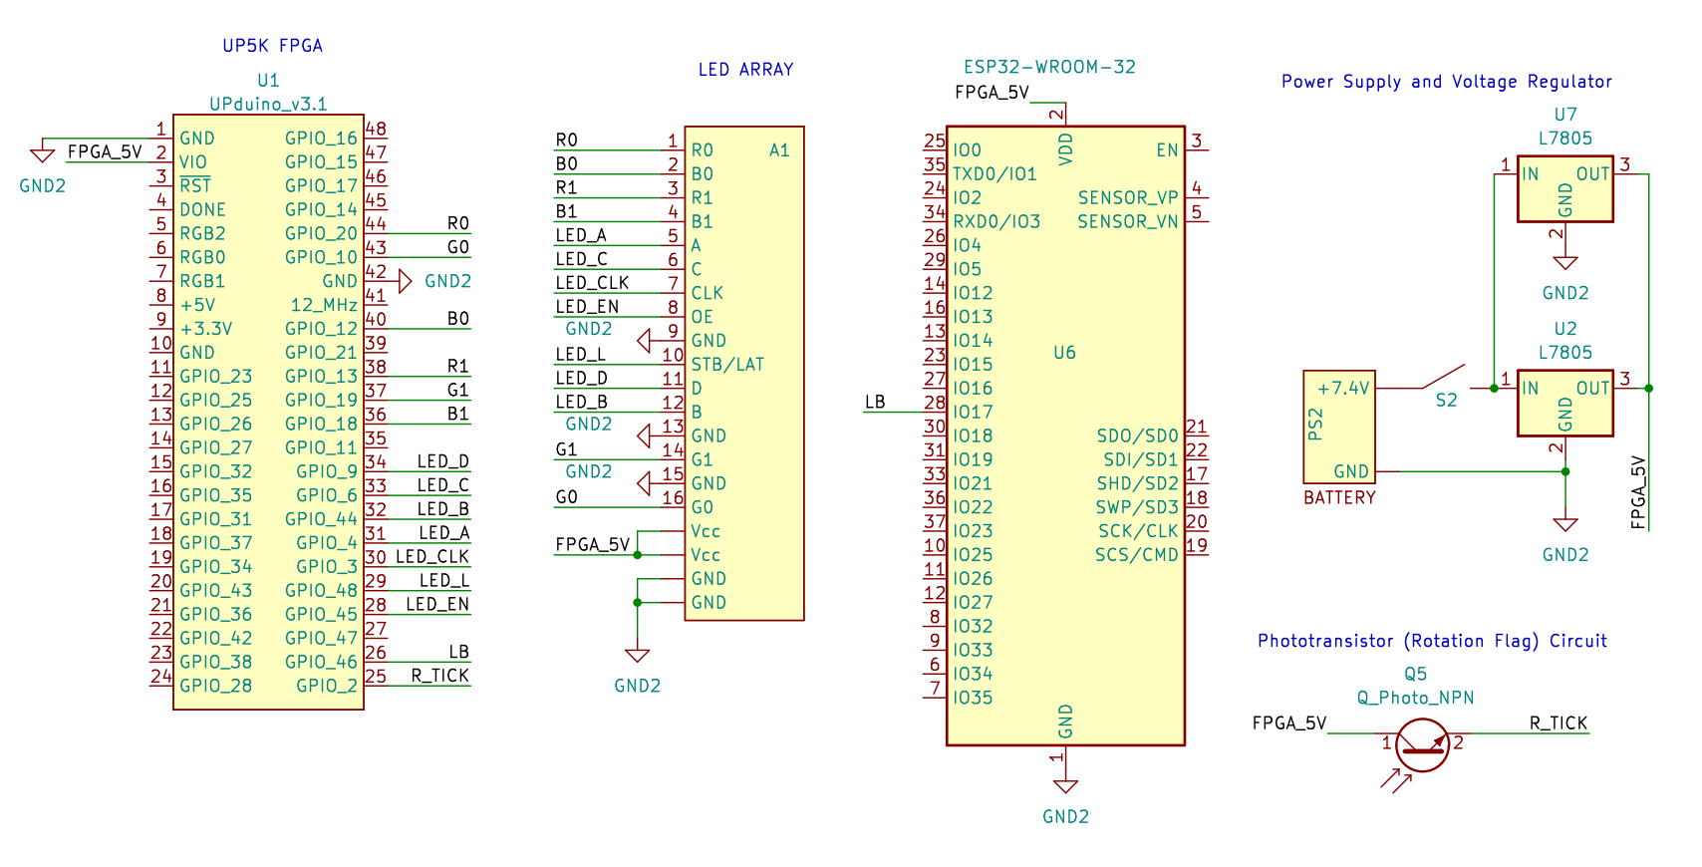The width and height of the screenshot is (1702, 867).
Task: Click the 'TXD0/IO1' pin label
Action: 994,174
